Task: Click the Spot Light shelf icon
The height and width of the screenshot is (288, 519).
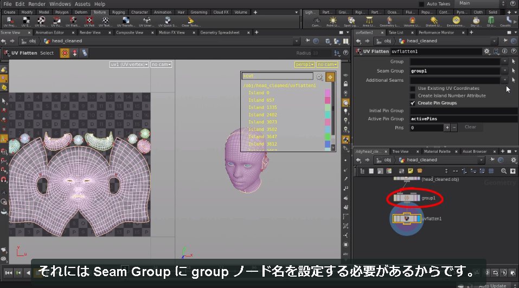Action: coord(351,22)
